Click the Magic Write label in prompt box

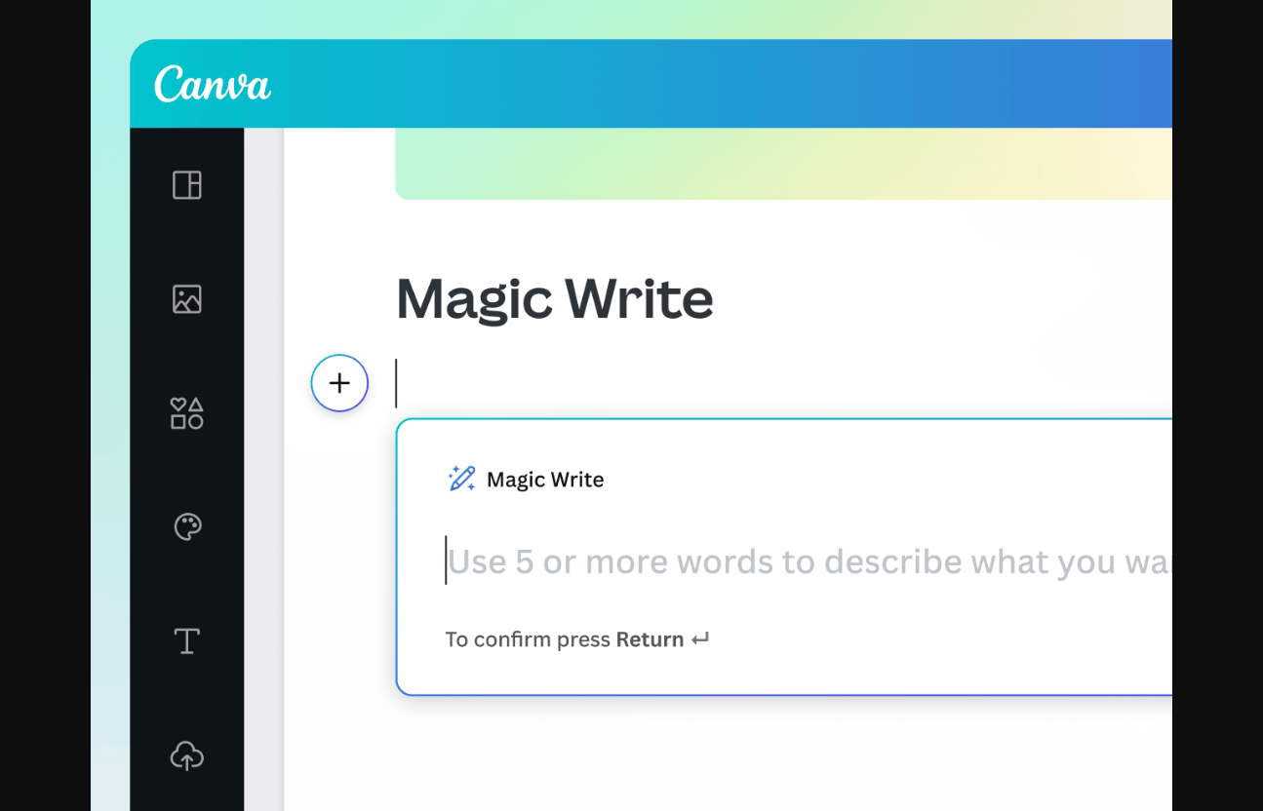click(x=545, y=480)
